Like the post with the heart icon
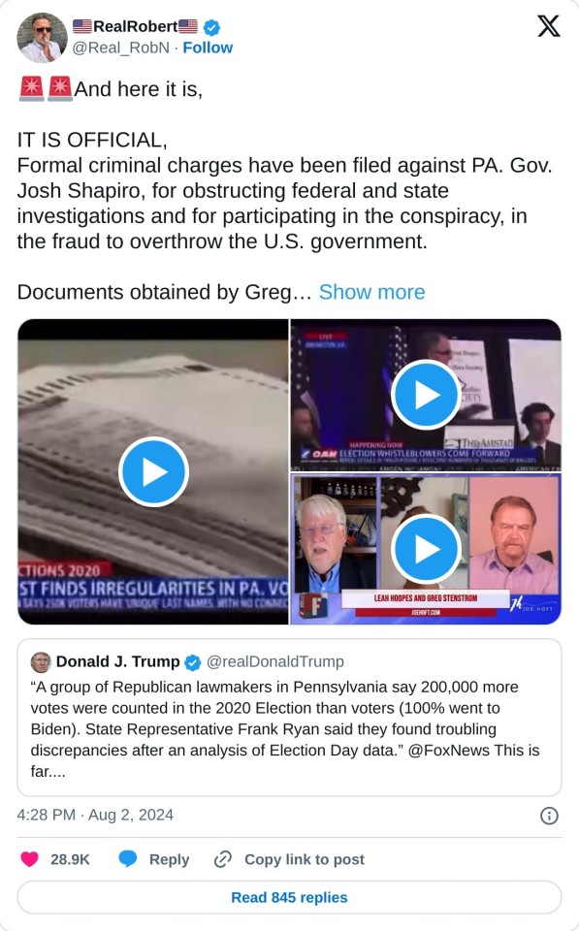Viewport: 579px width, 931px height. coord(30,859)
